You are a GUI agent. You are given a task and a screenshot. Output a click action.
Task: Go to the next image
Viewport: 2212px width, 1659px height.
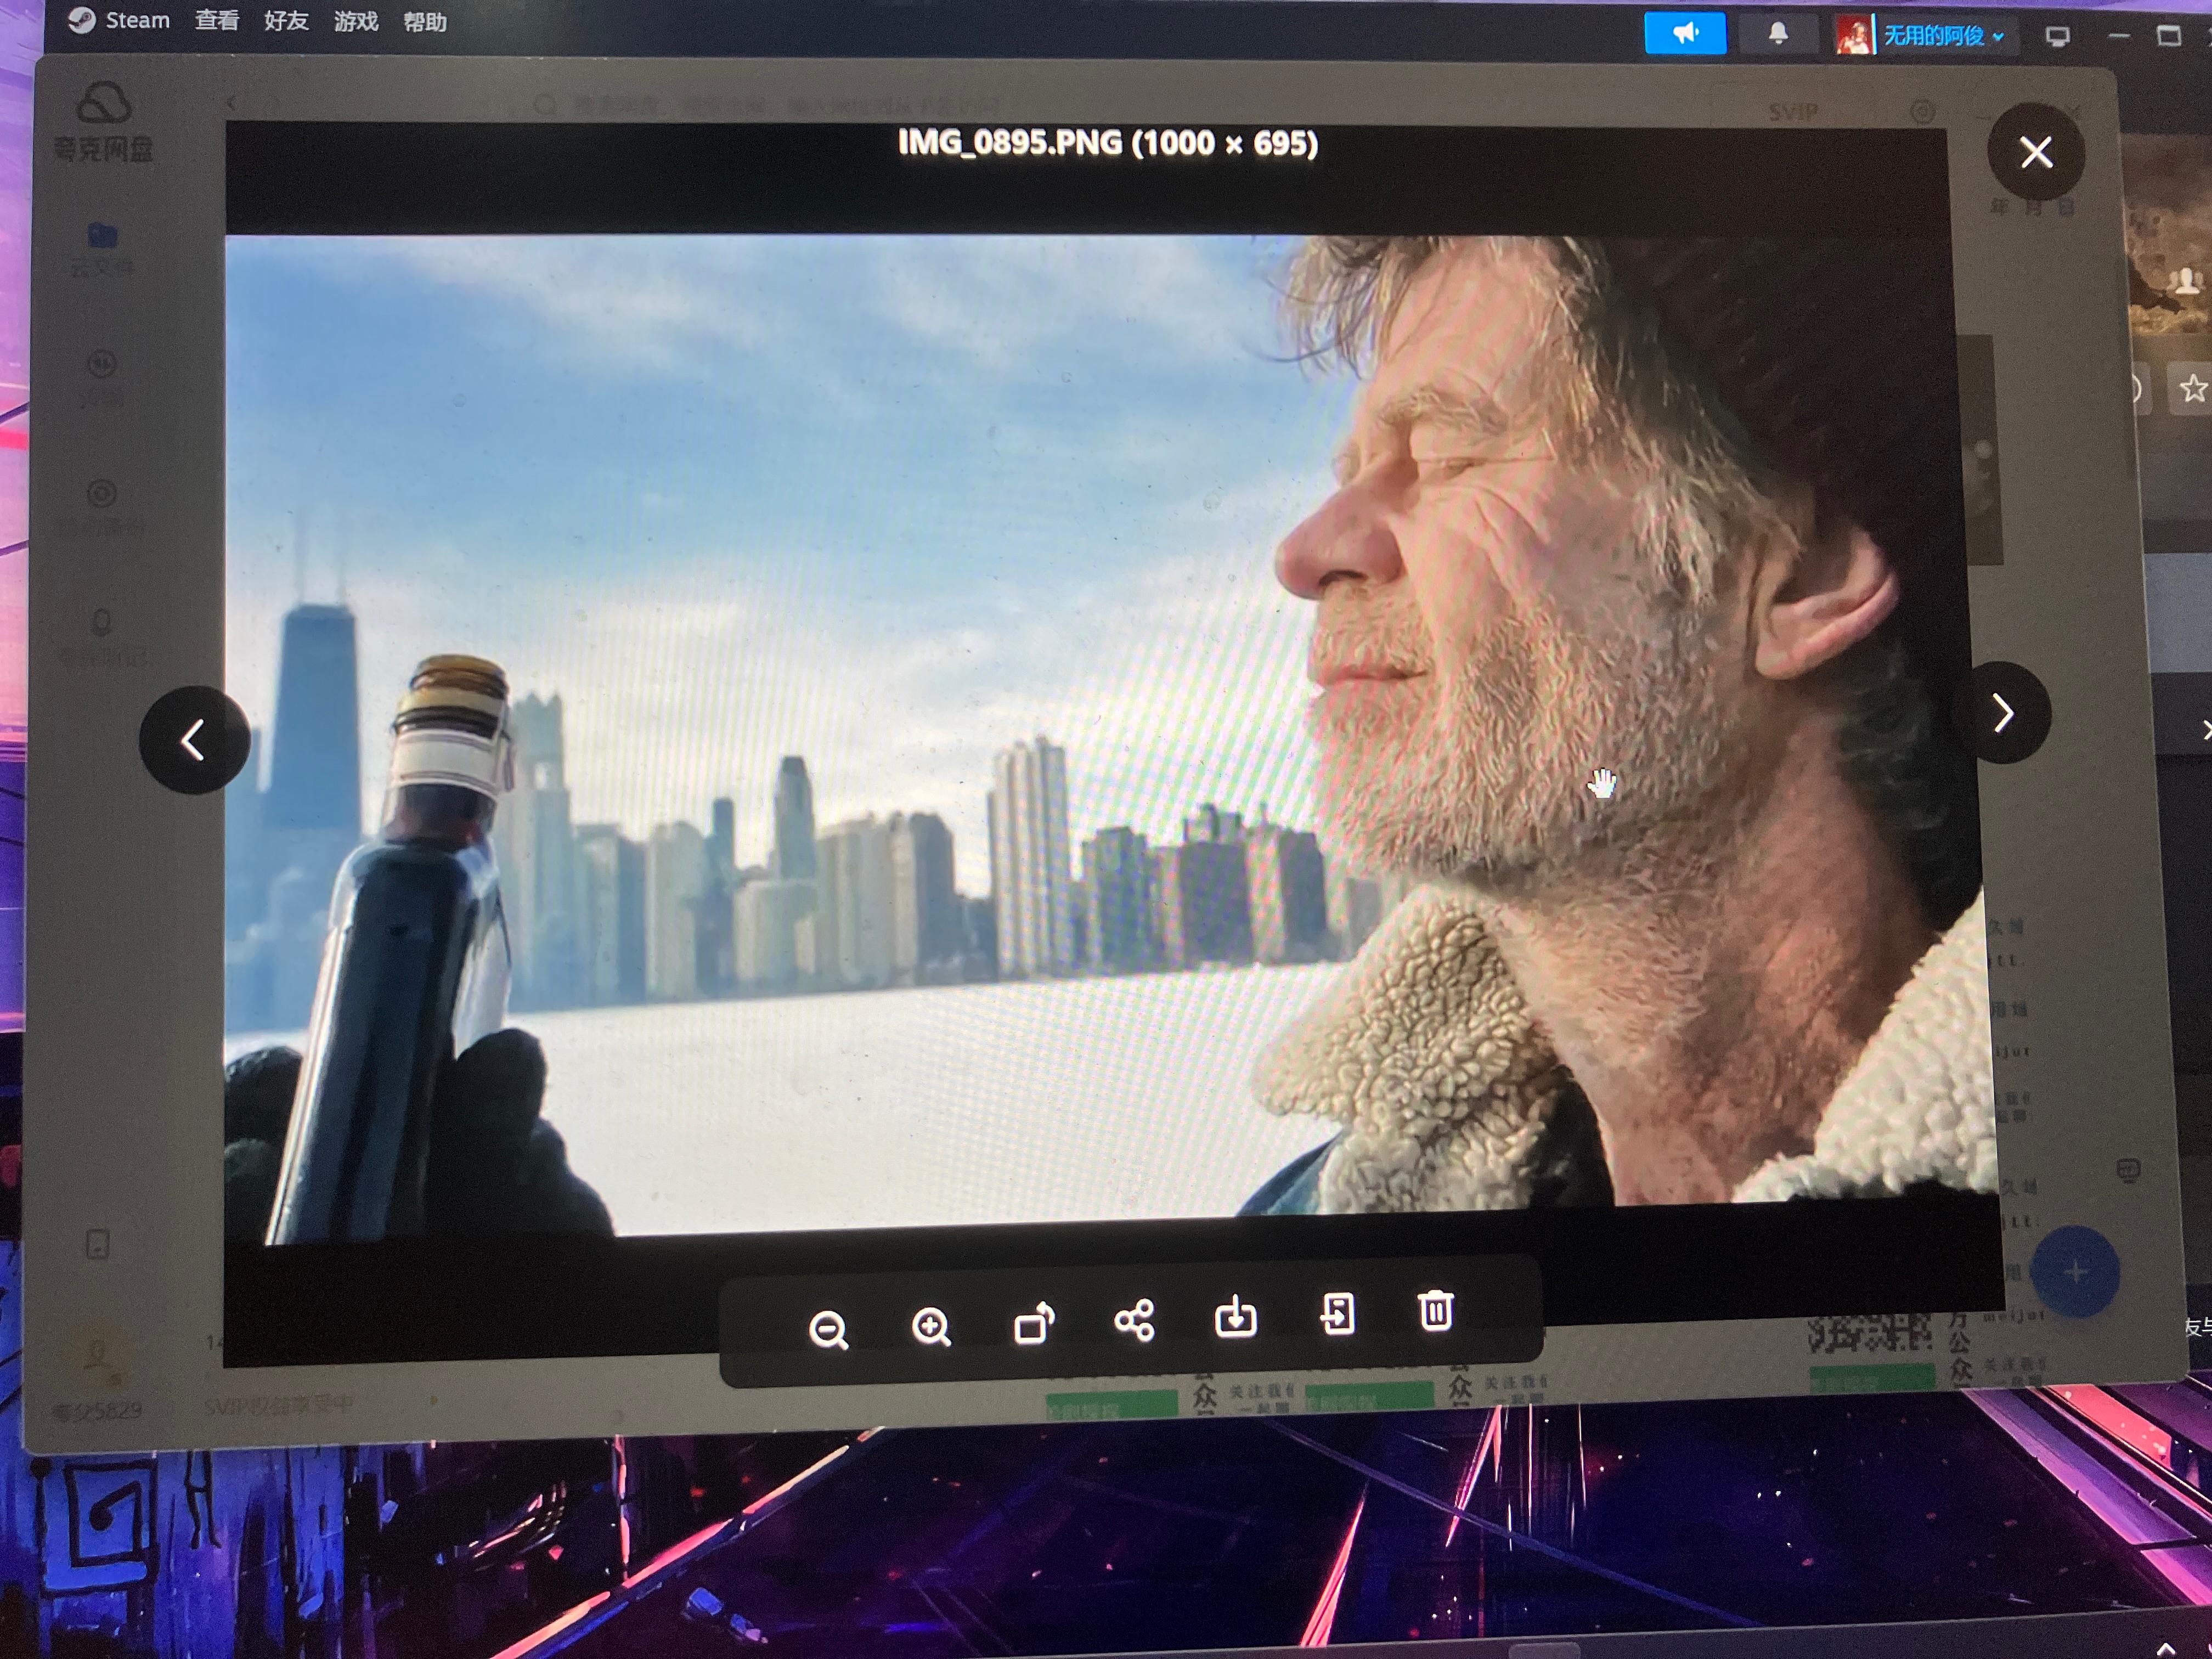pos(2001,713)
